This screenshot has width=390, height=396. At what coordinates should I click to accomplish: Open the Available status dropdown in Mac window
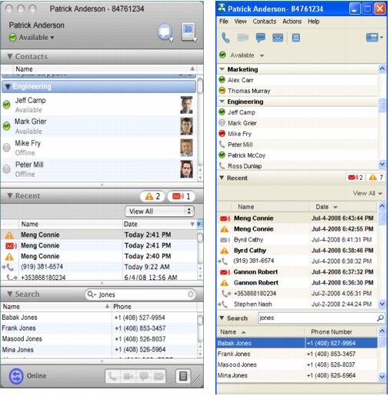[32, 38]
